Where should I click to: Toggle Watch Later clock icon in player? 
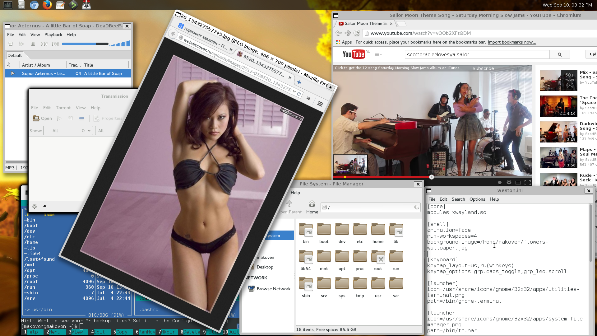coord(500,183)
